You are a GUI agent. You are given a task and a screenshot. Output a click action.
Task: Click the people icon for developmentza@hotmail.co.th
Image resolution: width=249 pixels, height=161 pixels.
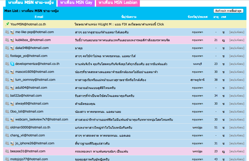7,64
